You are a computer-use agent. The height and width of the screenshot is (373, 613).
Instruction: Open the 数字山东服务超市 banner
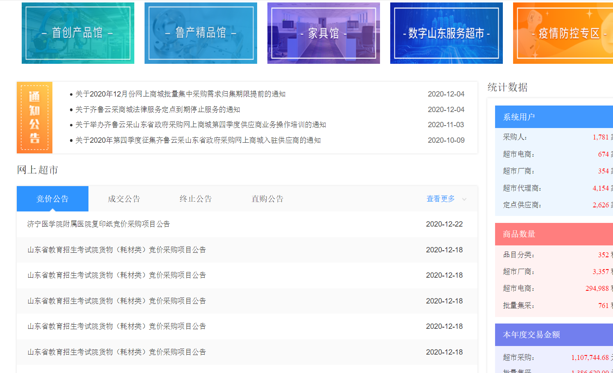pyautogui.click(x=446, y=33)
